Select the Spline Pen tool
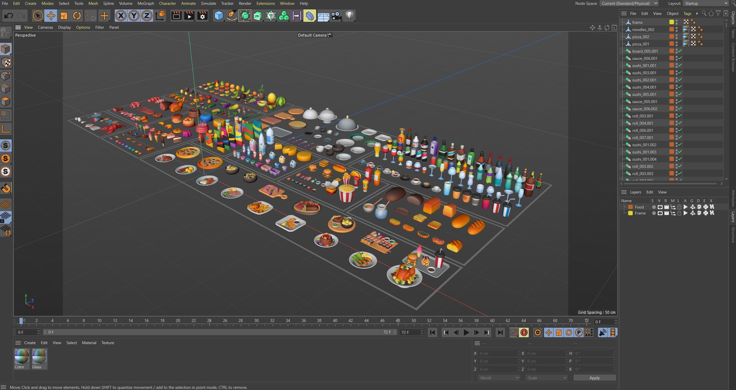Image resolution: width=736 pixels, height=390 pixels. (x=232, y=16)
